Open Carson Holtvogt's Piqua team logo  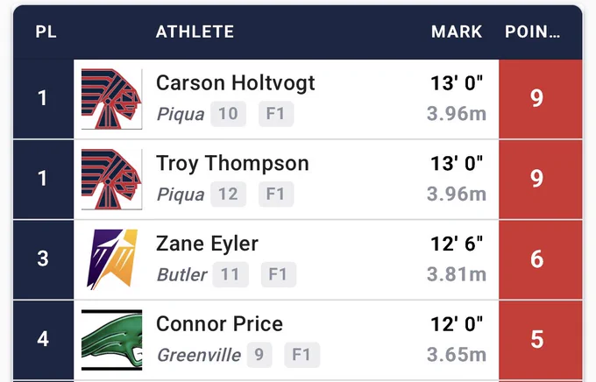pyautogui.click(x=112, y=99)
